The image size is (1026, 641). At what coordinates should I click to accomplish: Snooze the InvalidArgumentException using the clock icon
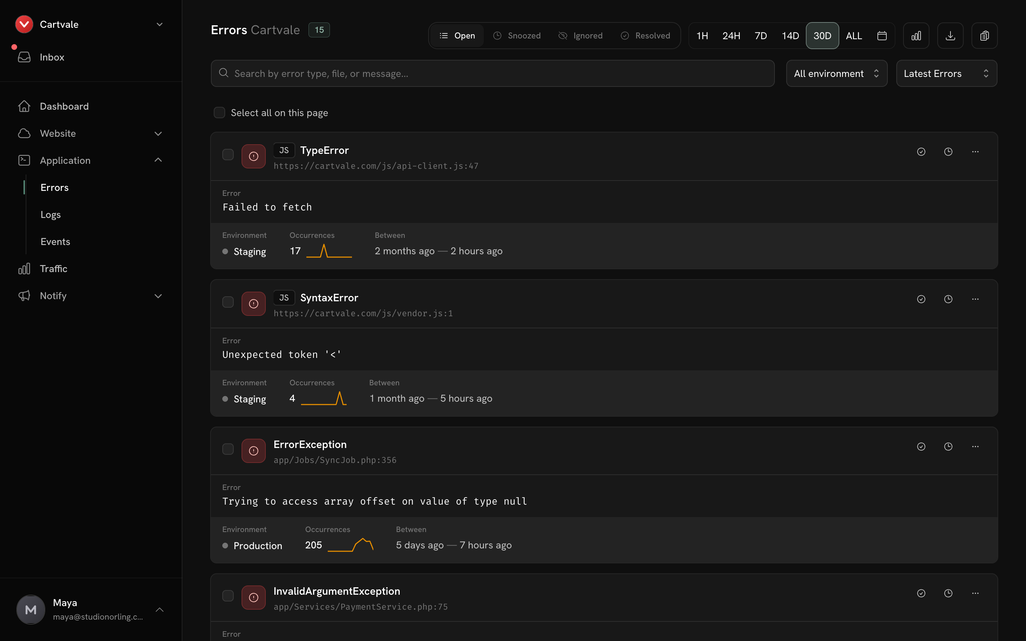coord(948,594)
